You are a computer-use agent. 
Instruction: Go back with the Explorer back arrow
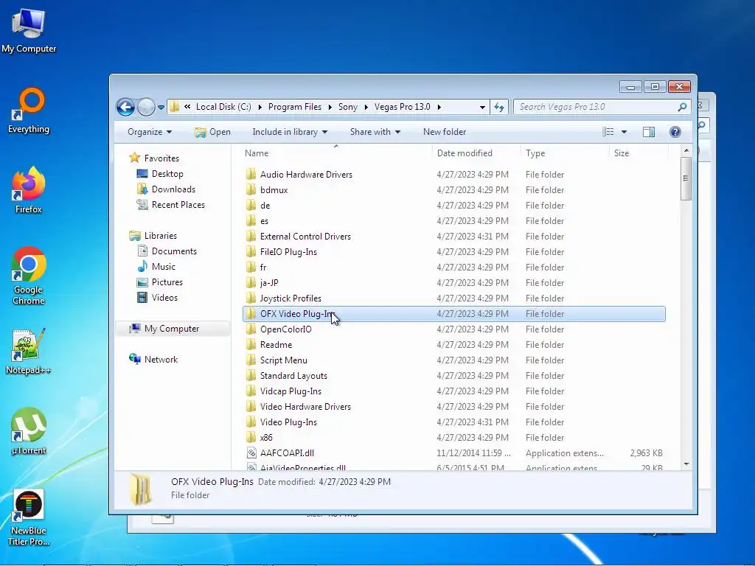tap(125, 107)
